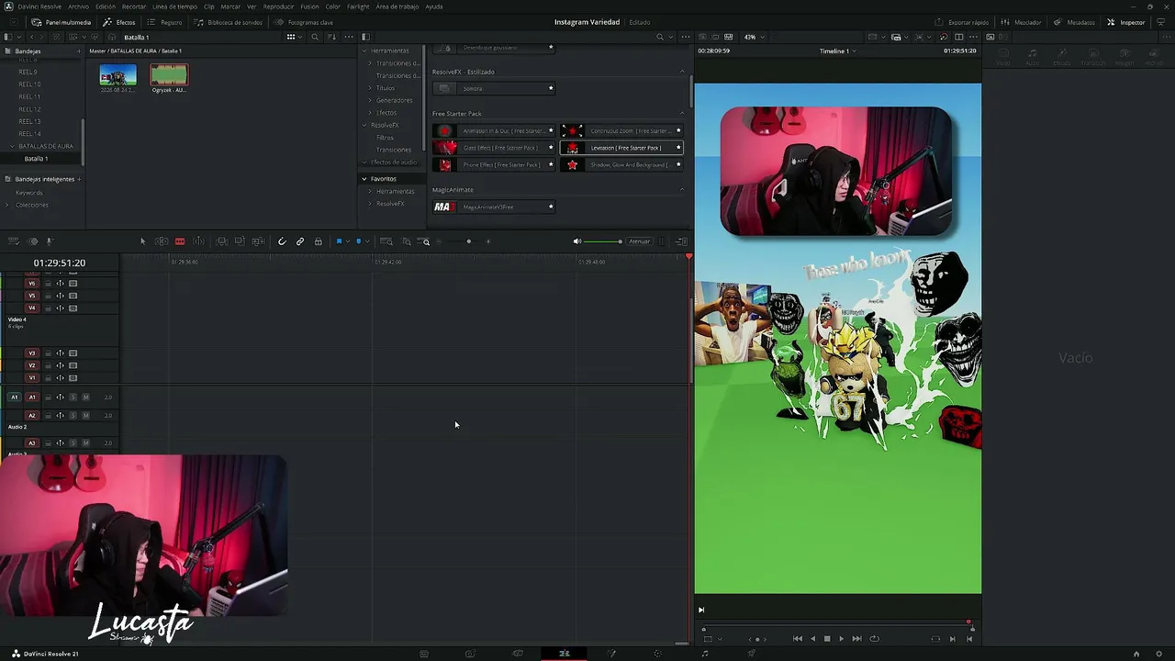The width and height of the screenshot is (1175, 661).
Task: Open the Metadatos panel
Action: 1074,22
